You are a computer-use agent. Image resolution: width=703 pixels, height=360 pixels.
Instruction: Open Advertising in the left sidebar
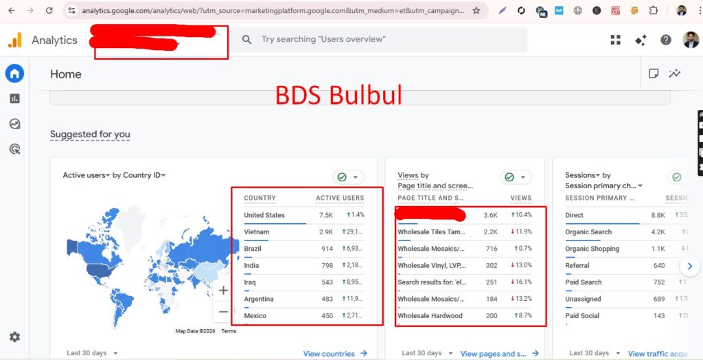15,149
